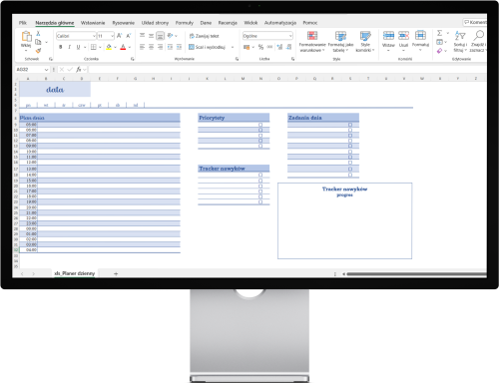499x383 pixels.
Task: Apply the red font color
Action: 123,47
